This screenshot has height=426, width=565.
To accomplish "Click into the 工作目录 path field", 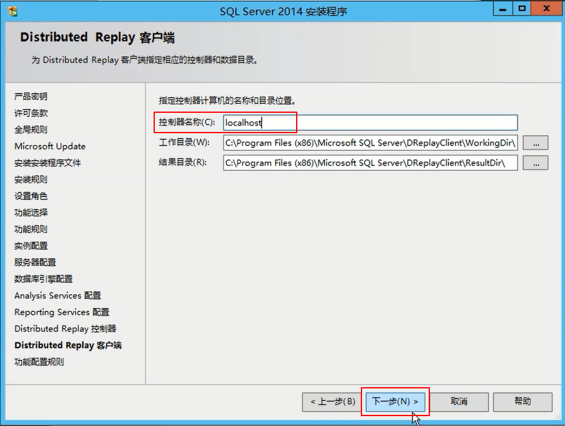I will pos(371,143).
